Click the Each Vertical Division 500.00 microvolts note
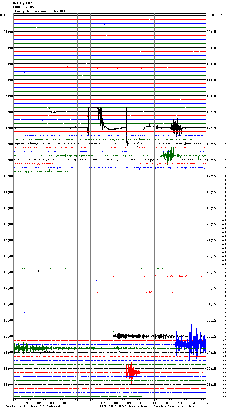The width and height of the screenshot is (227, 410). point(34,407)
